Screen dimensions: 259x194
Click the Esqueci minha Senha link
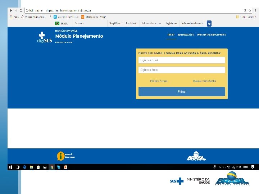tap(204, 81)
